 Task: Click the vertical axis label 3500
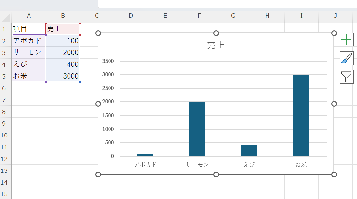click(108, 61)
